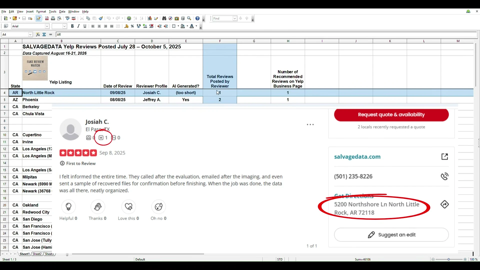Click the Sum icon in formula bar
This screenshot has width=480, height=270.
[44, 34]
